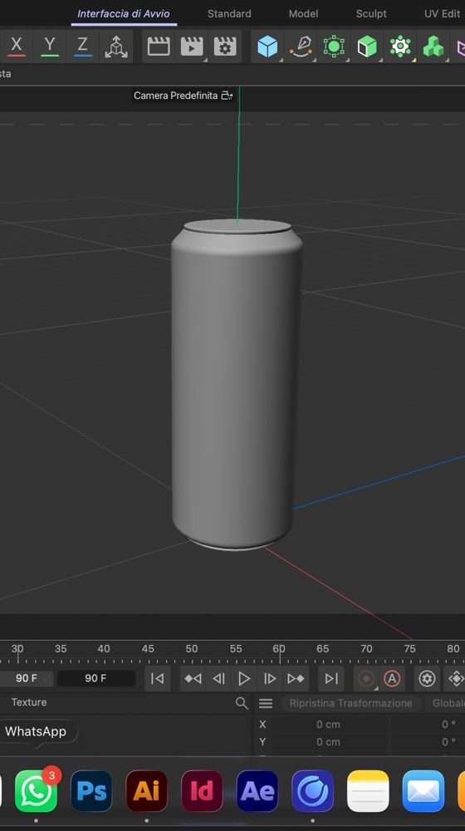
Task: Open the Model layout tab
Action: click(x=303, y=14)
